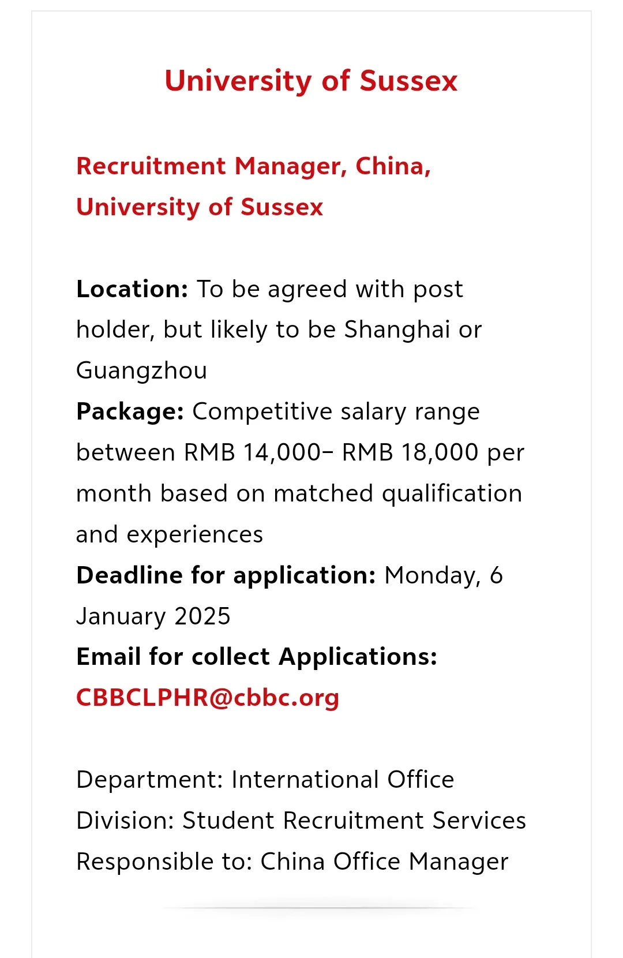
Task: Select the Responsible to: China Office Manager line
Action: tap(292, 862)
